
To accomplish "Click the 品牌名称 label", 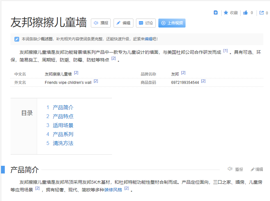I will [x=148, y=74].
